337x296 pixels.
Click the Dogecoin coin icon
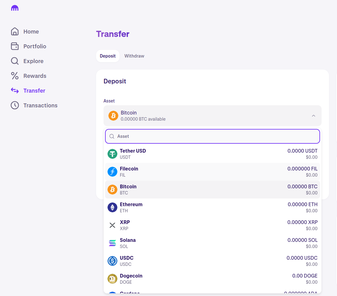pos(112,278)
